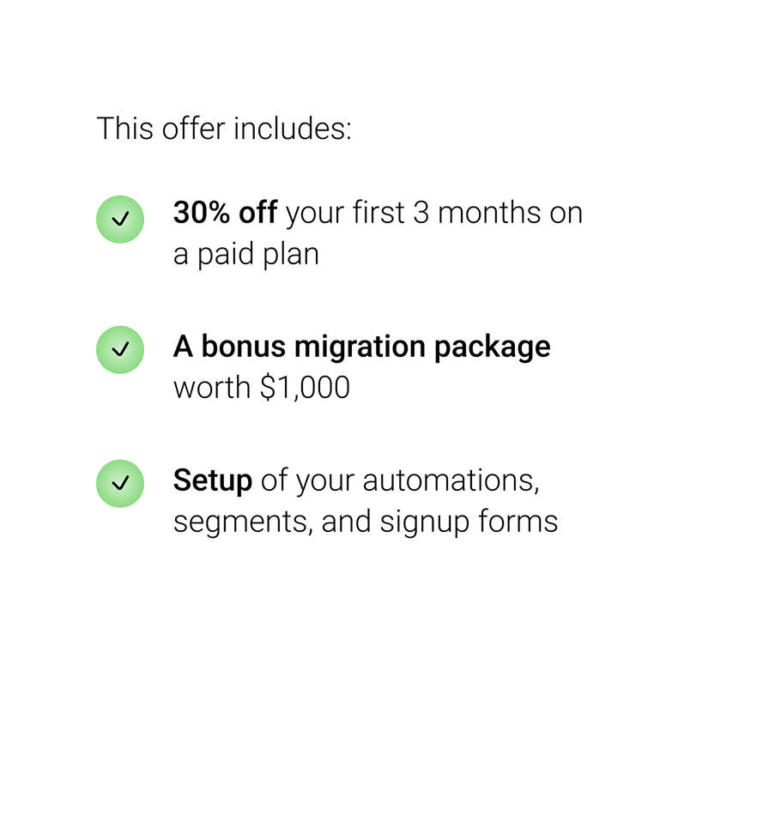Click the word 'includes:' in the heading
This screenshot has height=815, width=769.
[x=293, y=128]
